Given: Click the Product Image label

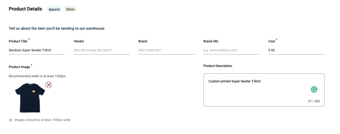Looking at the screenshot, I should (19, 67).
